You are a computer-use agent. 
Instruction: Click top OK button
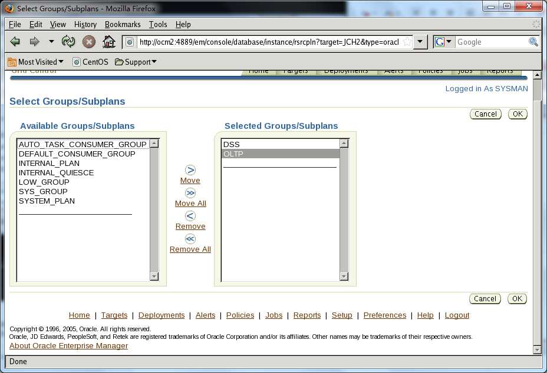518,114
